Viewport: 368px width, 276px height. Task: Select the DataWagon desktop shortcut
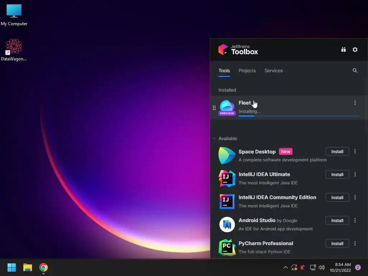[14, 50]
